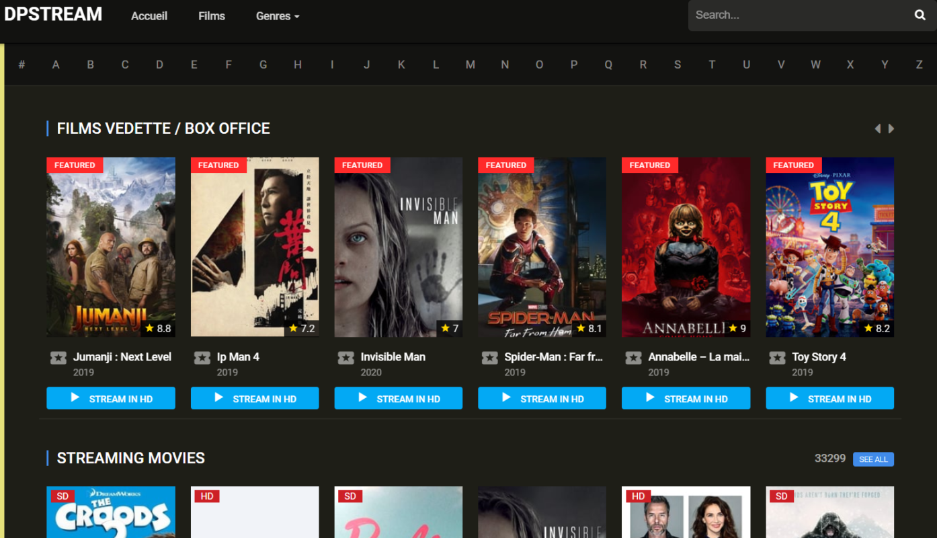Image resolution: width=937 pixels, height=538 pixels.
Task: Click Stream in HD for Annabelle
Action: tap(686, 398)
